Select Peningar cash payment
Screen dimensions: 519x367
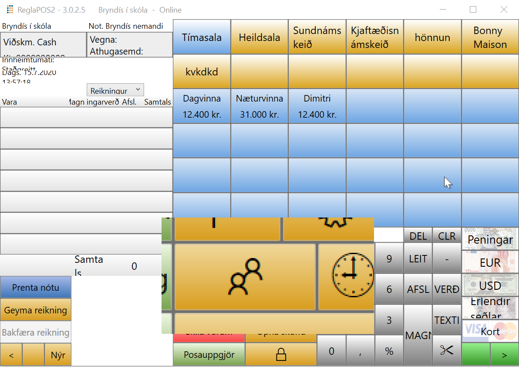pyautogui.click(x=490, y=239)
